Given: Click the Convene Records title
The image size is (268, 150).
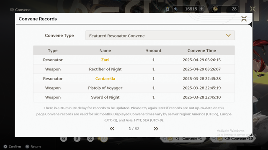Looking at the screenshot, I should (38, 19).
